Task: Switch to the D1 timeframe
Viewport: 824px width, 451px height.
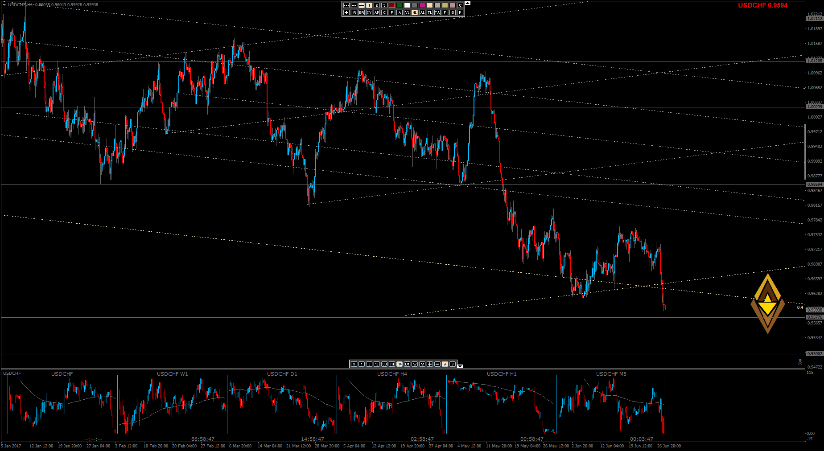Action: pyautogui.click(x=407, y=364)
